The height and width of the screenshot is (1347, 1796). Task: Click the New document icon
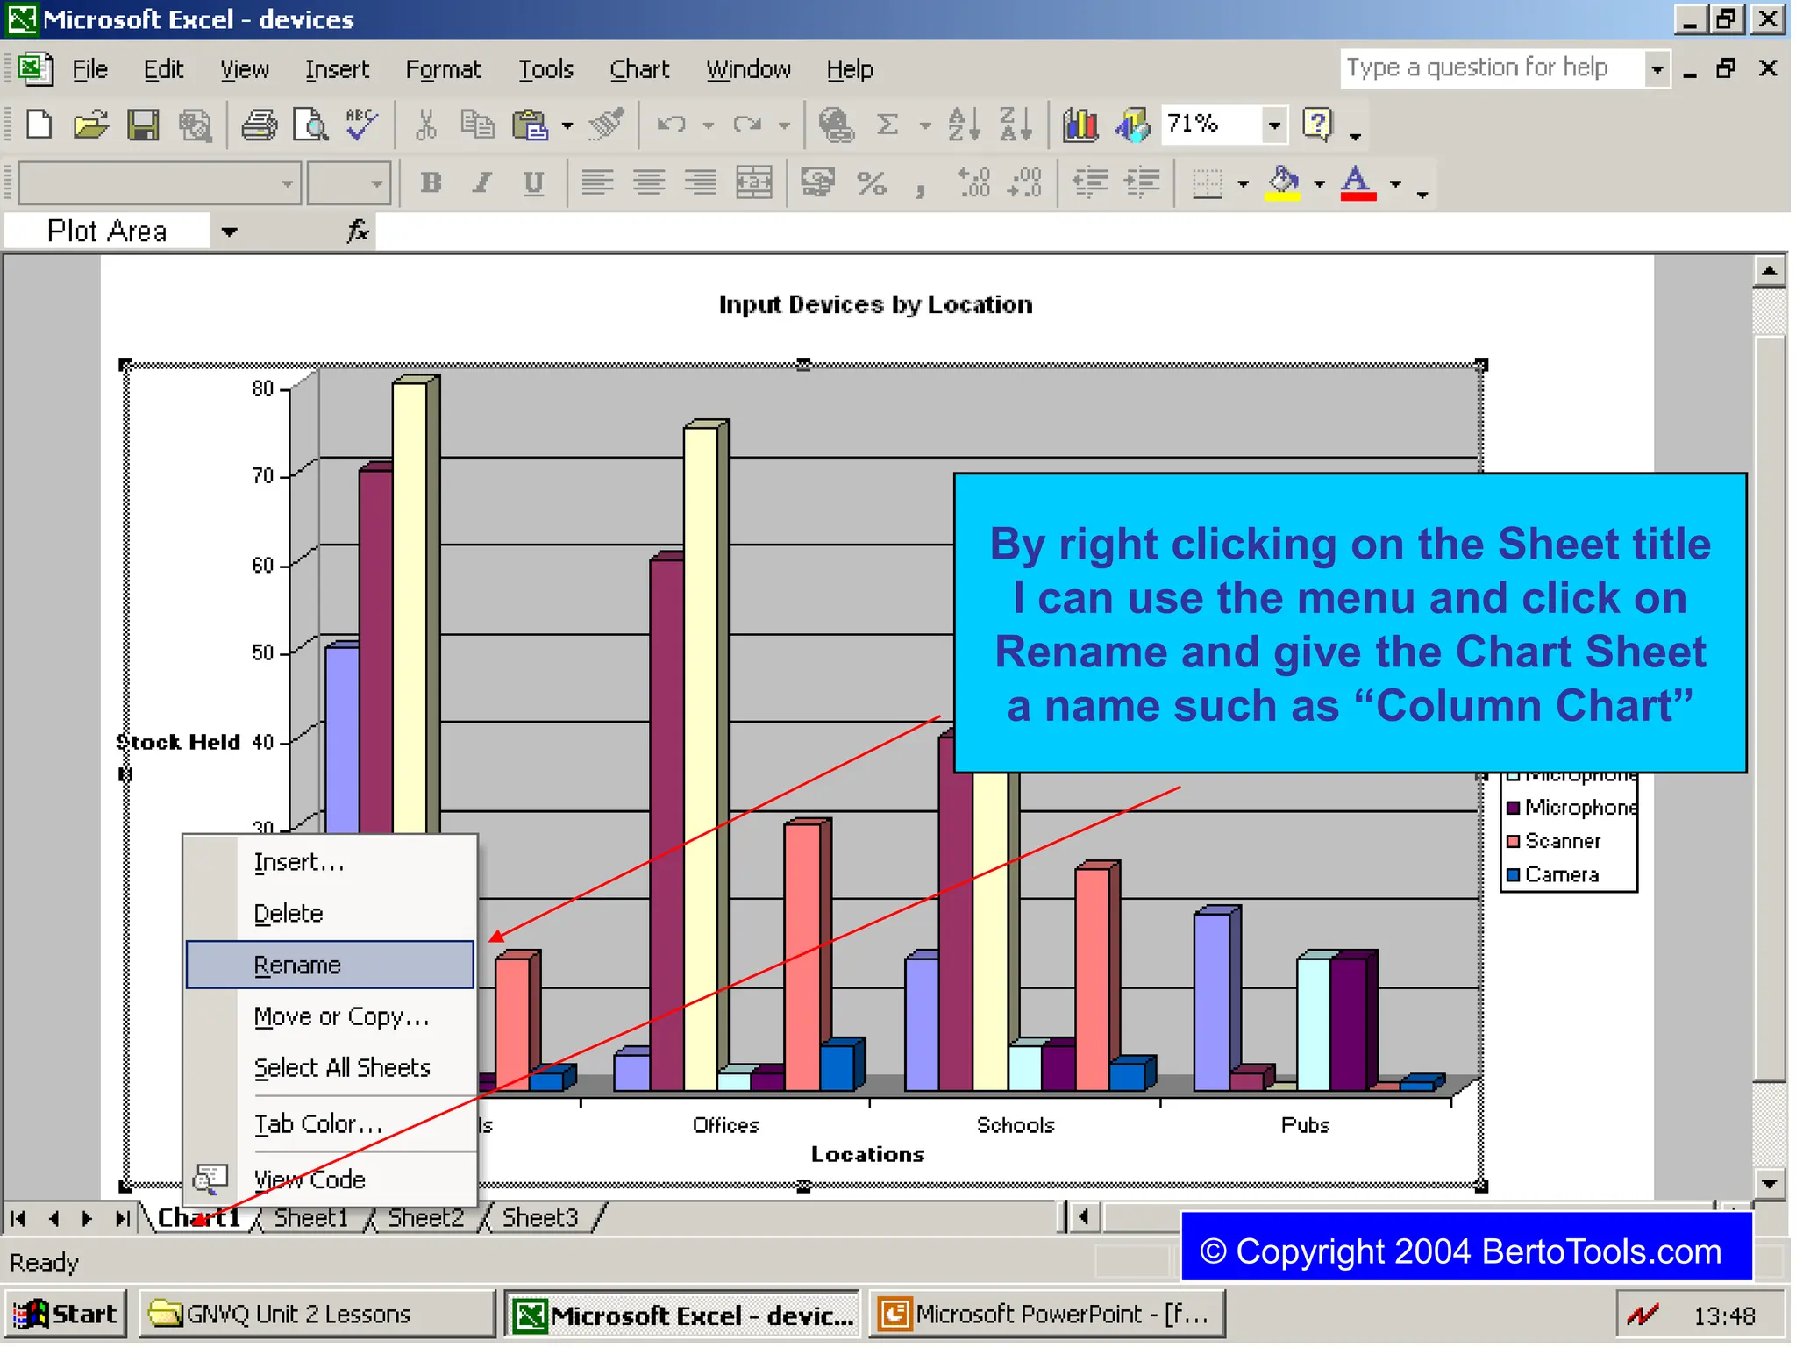coord(39,125)
